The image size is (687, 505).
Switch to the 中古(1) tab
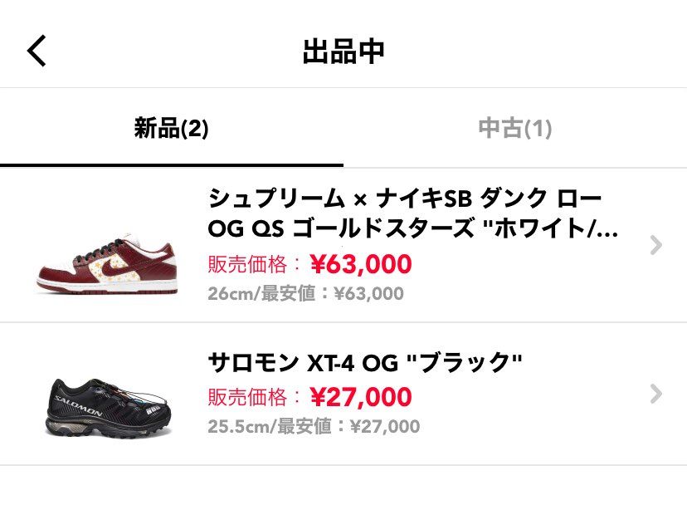(x=515, y=129)
